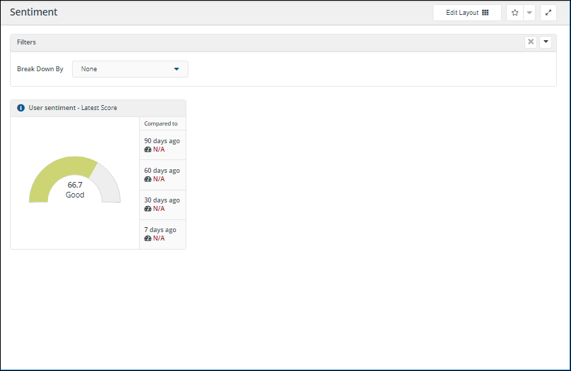Collapse the Filters panel using its arrow
571x371 pixels.
pyautogui.click(x=546, y=42)
